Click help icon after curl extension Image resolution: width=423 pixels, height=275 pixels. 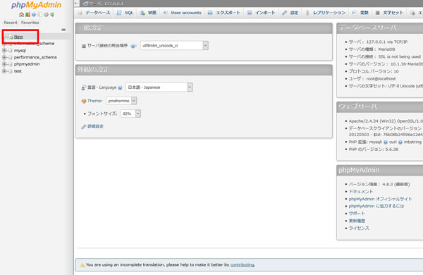(400, 142)
